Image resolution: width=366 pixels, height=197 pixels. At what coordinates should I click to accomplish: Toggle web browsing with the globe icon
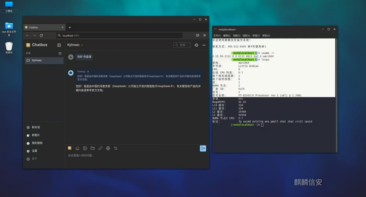[x=108, y=148]
